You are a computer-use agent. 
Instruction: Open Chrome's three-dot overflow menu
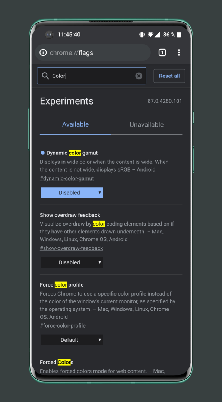click(x=179, y=52)
